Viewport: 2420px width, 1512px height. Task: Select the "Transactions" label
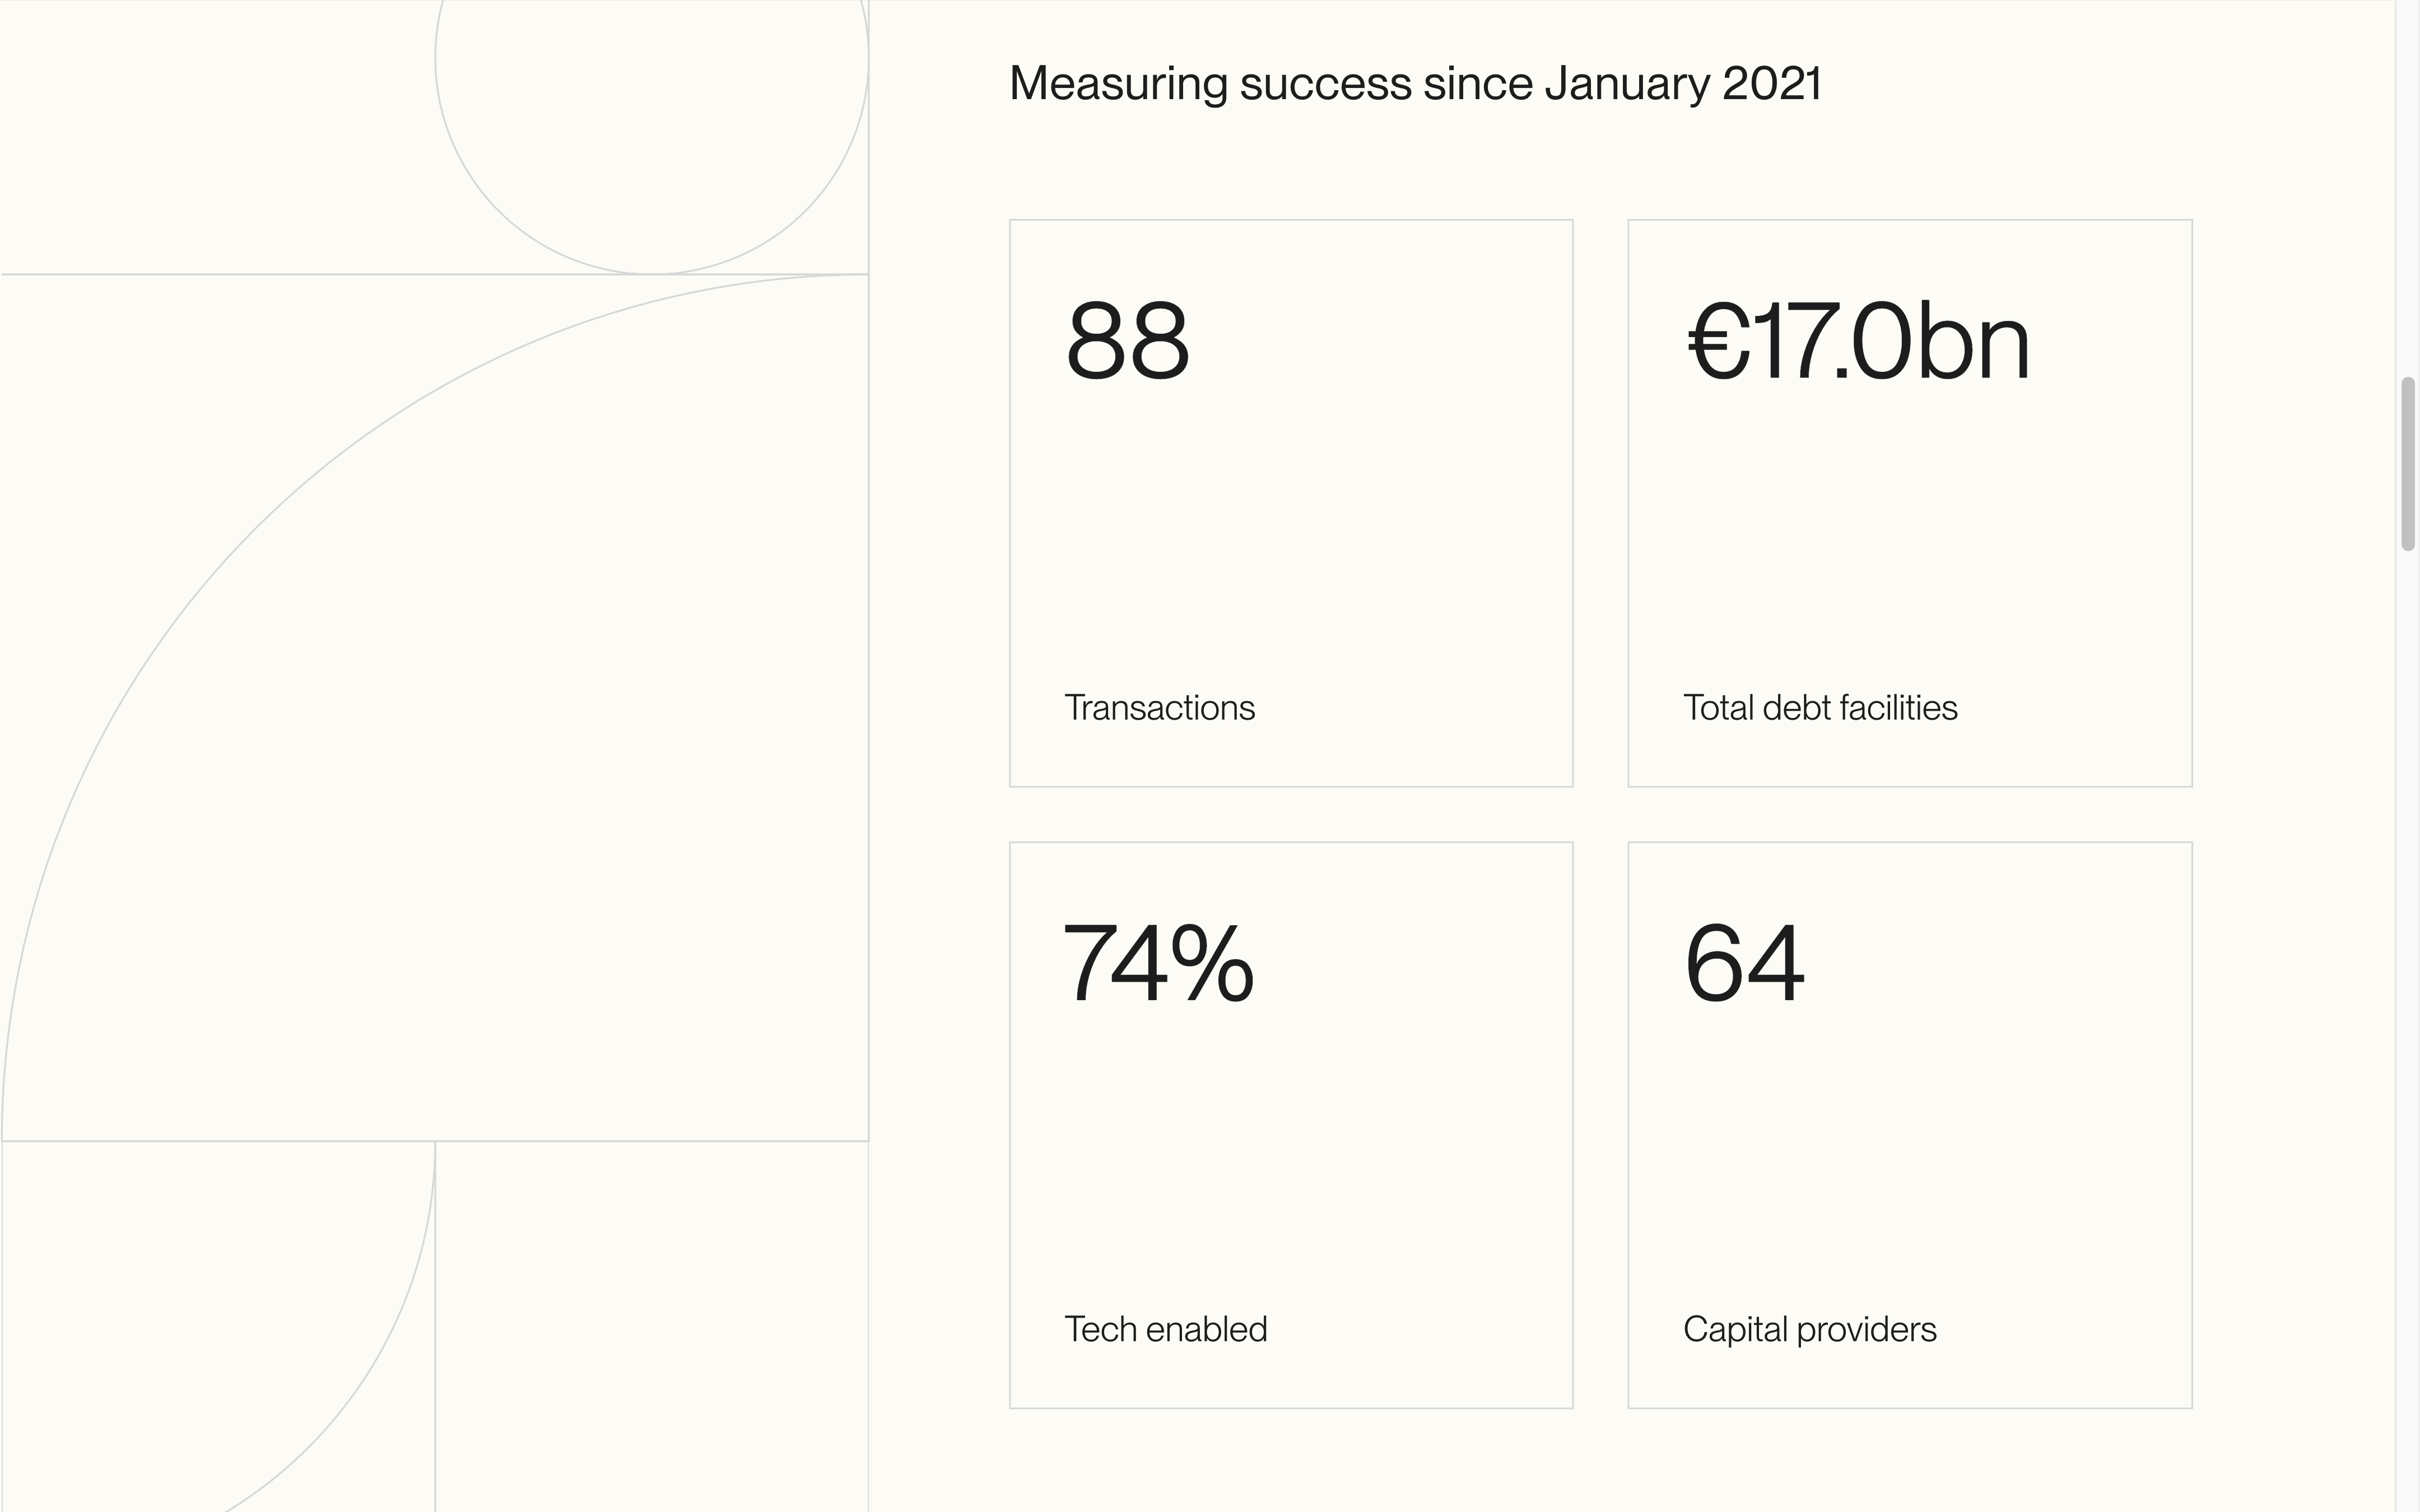tap(1159, 708)
